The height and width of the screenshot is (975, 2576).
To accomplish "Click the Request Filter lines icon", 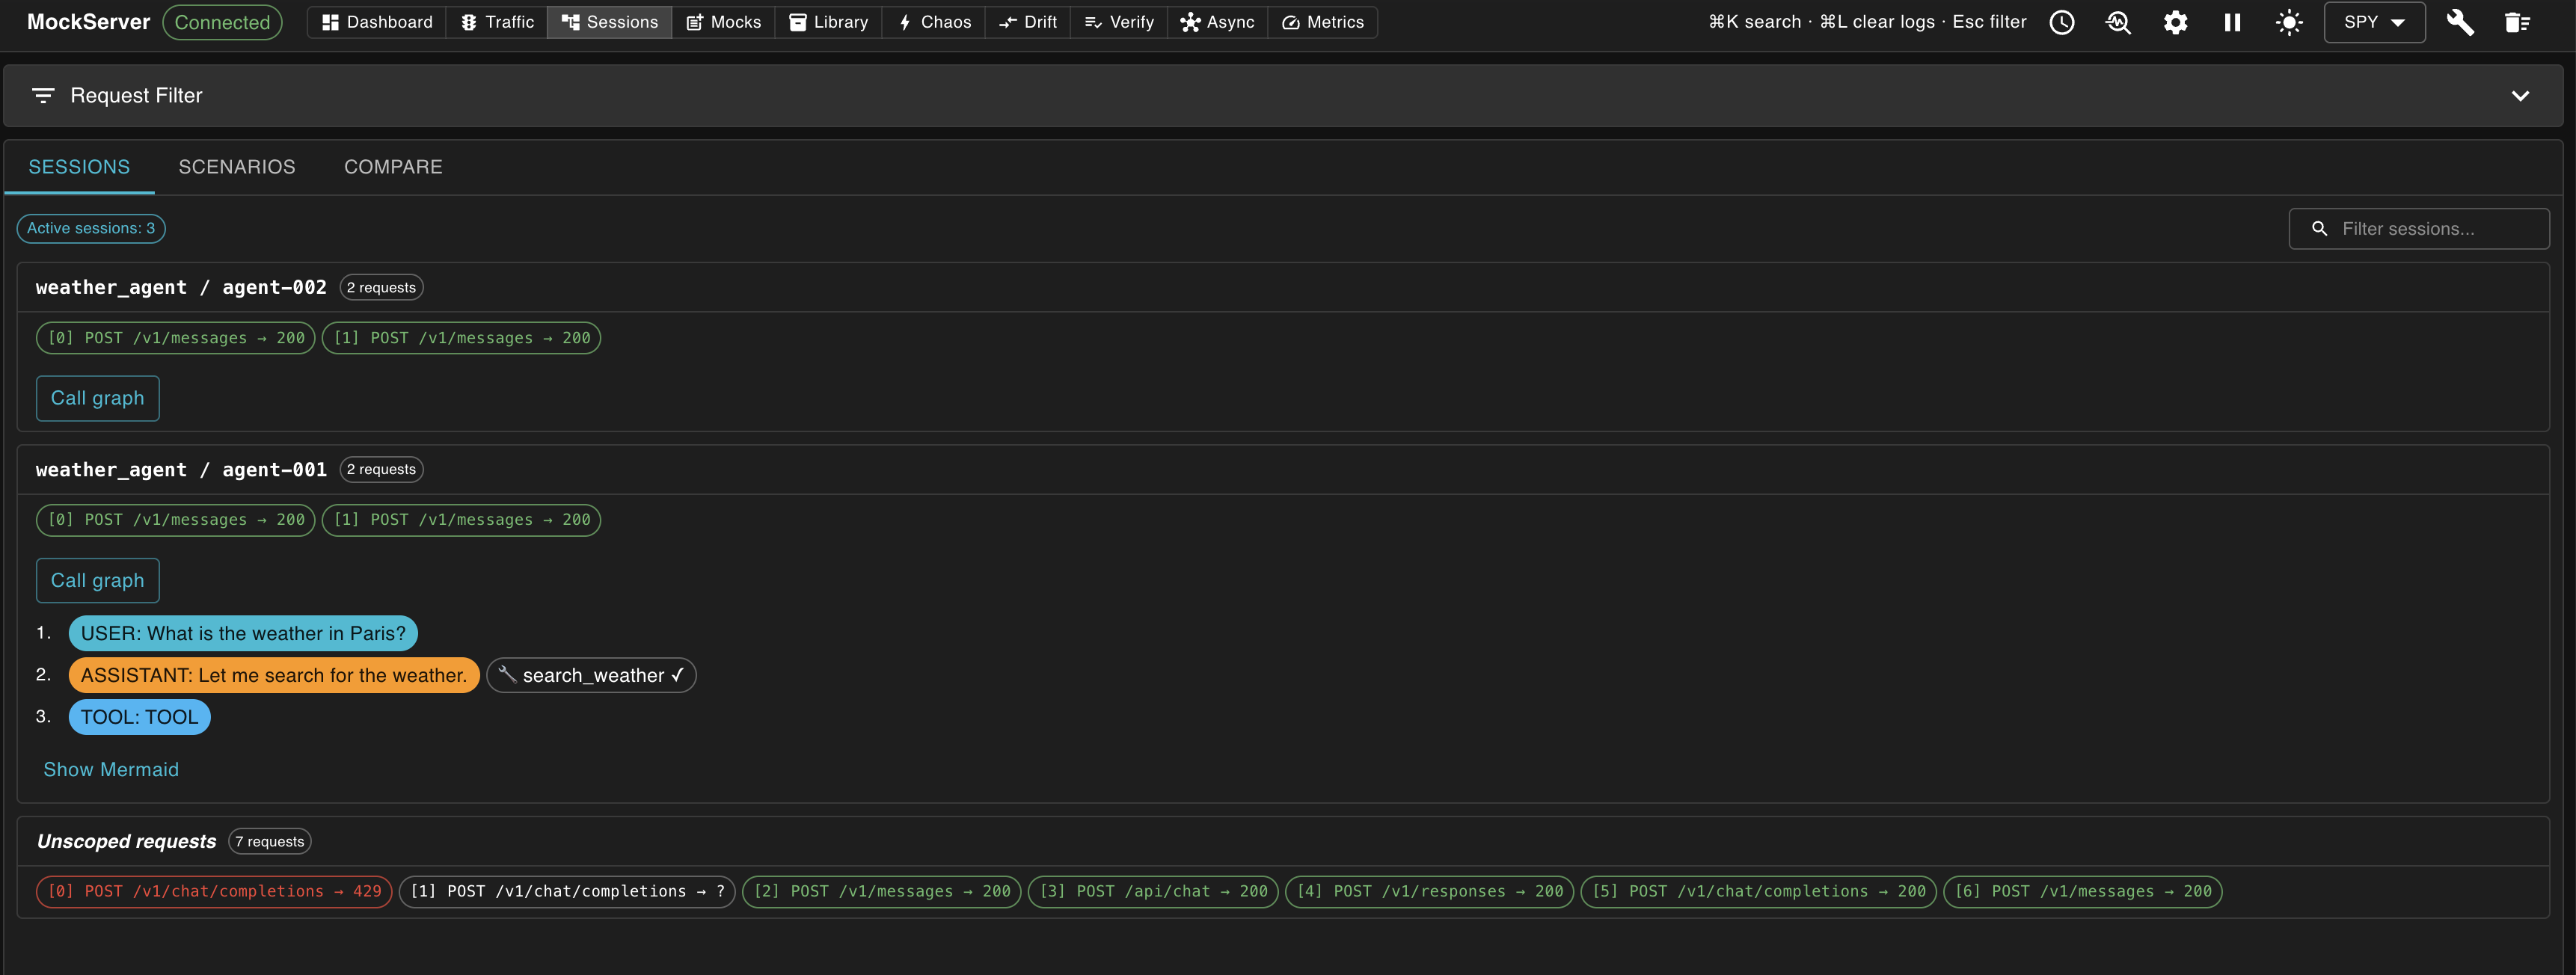I will point(43,96).
